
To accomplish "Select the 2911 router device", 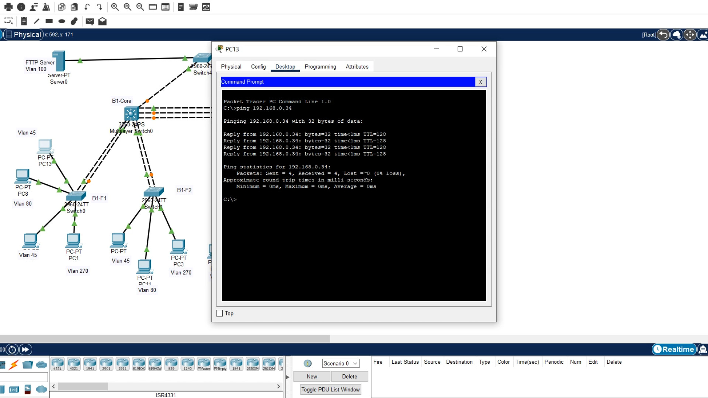I will pyautogui.click(x=122, y=364).
